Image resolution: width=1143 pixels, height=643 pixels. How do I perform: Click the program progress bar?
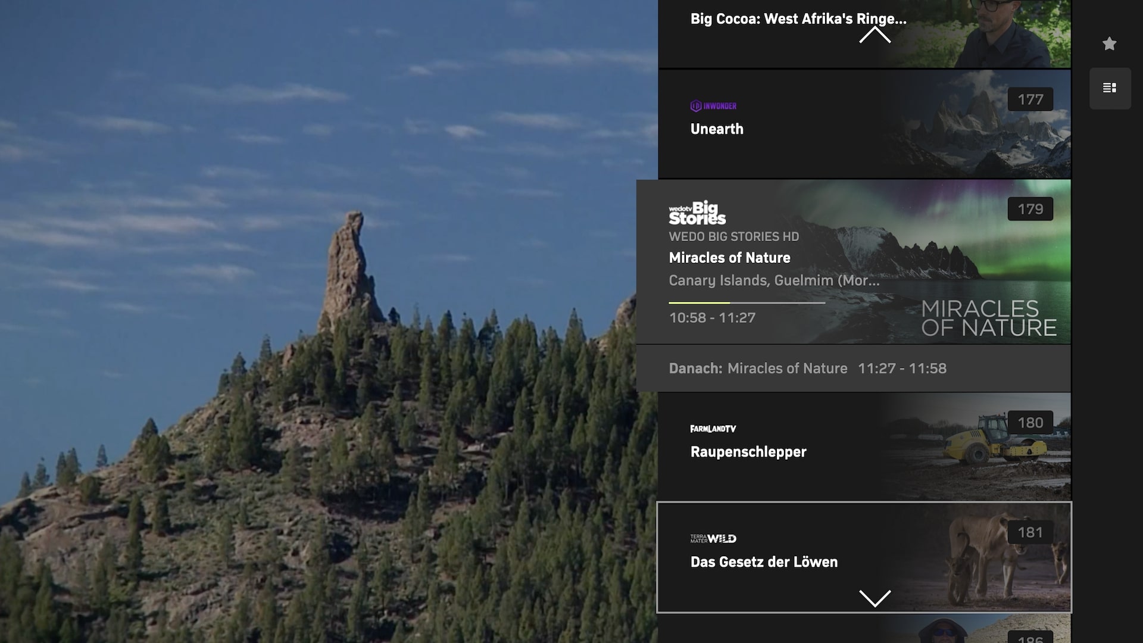[747, 303]
